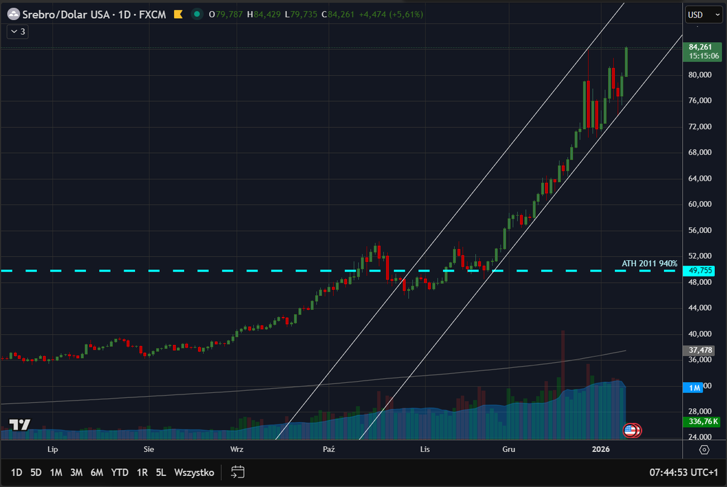Select the 3M date range
Screen dimensions: 727x487
click(76, 472)
